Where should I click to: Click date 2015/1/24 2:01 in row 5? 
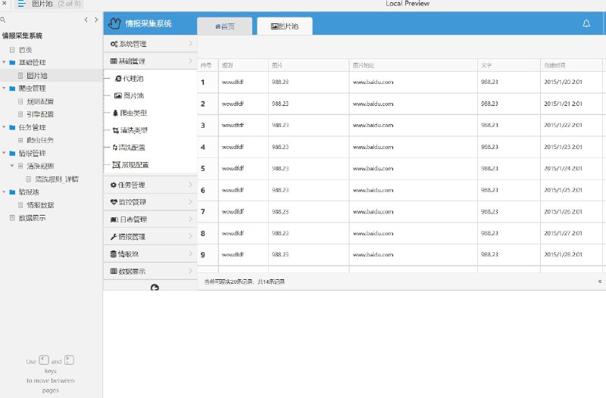point(563,168)
